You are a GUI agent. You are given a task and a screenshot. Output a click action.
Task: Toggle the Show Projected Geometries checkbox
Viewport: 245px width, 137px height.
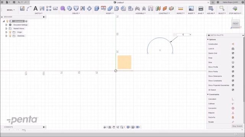click(233, 85)
